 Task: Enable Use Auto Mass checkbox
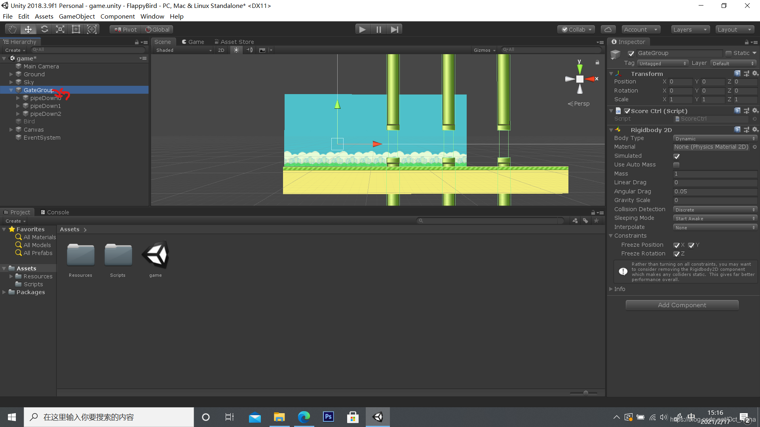[676, 165]
